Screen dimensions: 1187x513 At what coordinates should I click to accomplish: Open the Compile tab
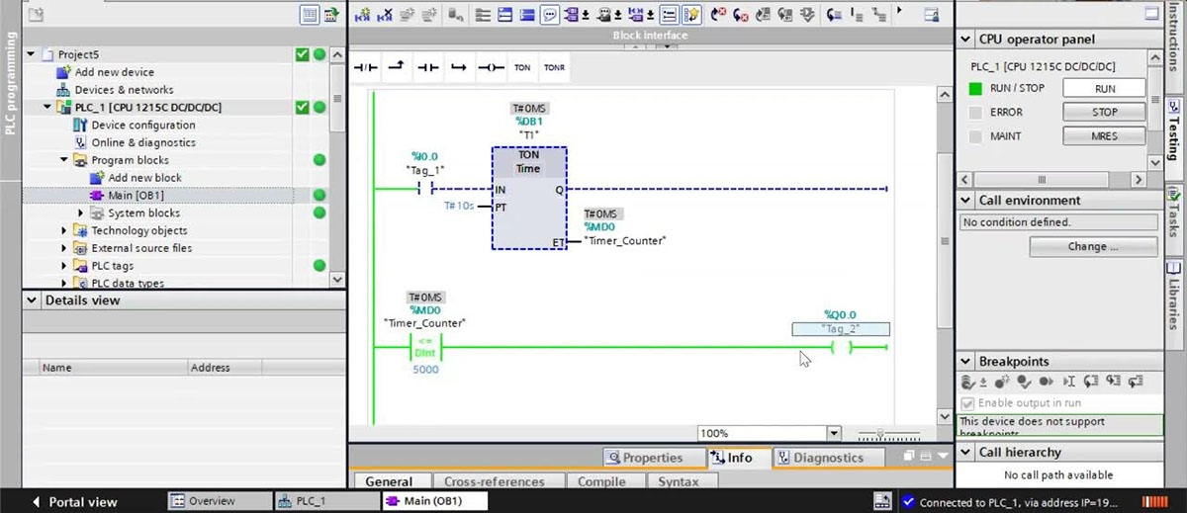pos(601,482)
